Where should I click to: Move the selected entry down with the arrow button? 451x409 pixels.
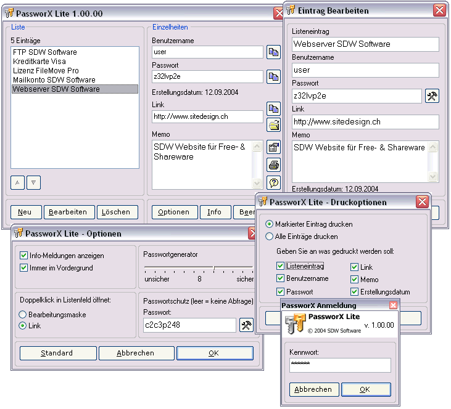(x=34, y=182)
